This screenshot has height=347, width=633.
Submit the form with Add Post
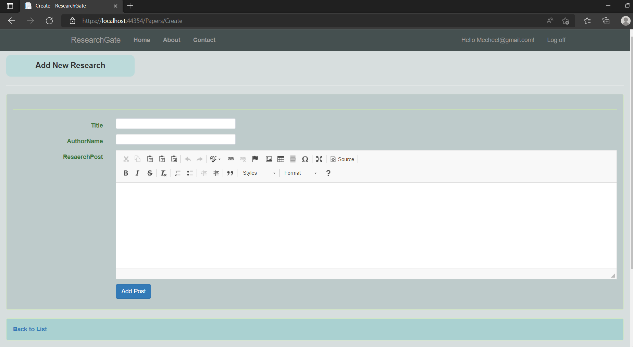[133, 291]
